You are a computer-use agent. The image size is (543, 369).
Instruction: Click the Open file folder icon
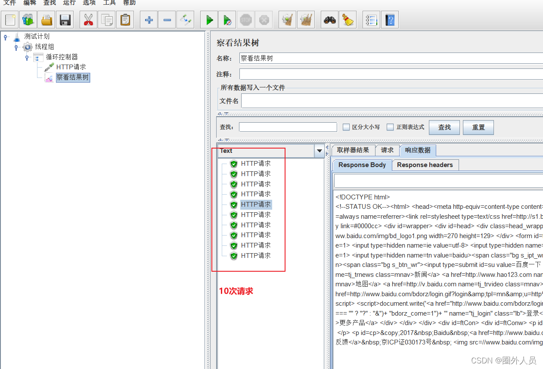[x=47, y=20]
